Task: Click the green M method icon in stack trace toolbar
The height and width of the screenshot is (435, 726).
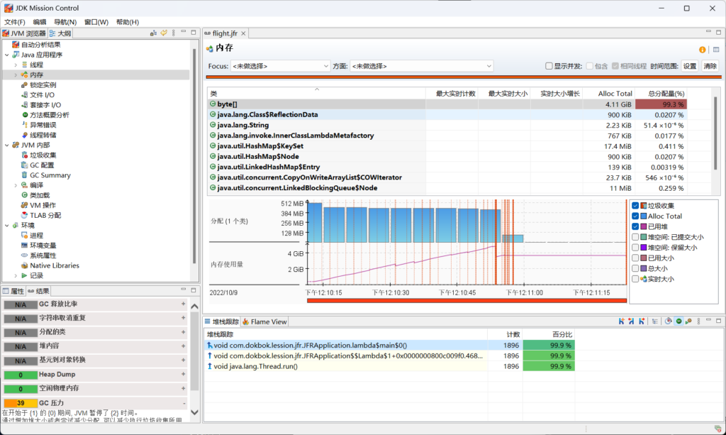Action: (x=678, y=321)
